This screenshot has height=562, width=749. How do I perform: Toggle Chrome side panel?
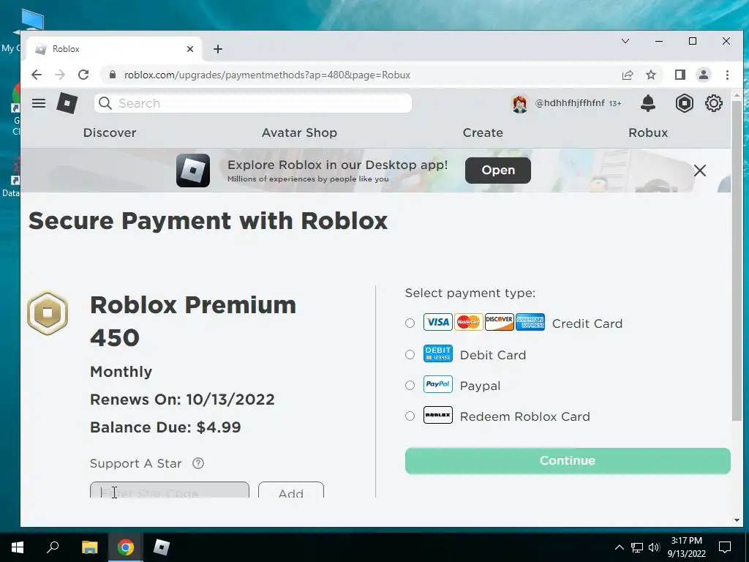click(680, 75)
